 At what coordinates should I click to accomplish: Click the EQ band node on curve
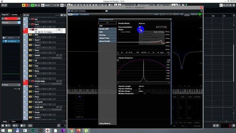point(182,68)
